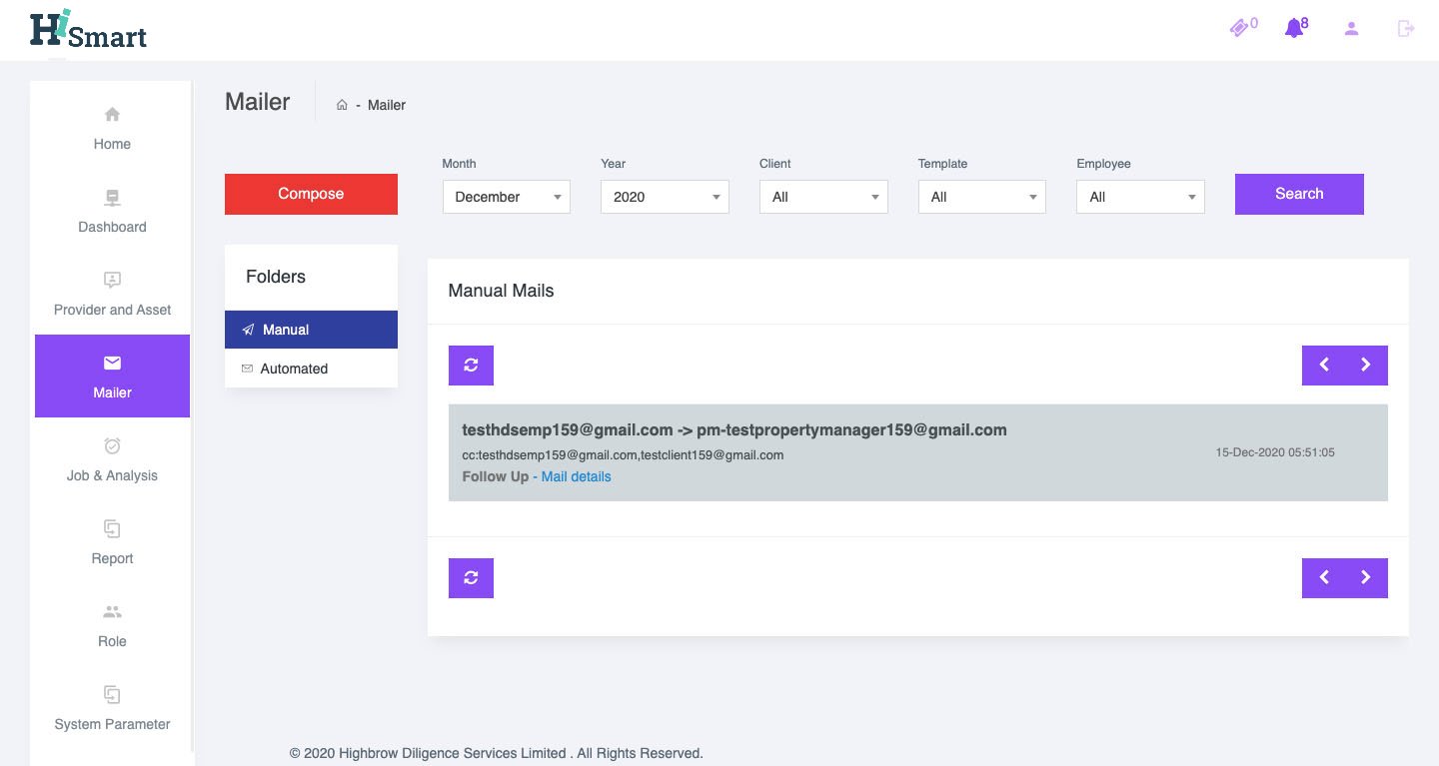Open the Month dropdown

tap(507, 197)
